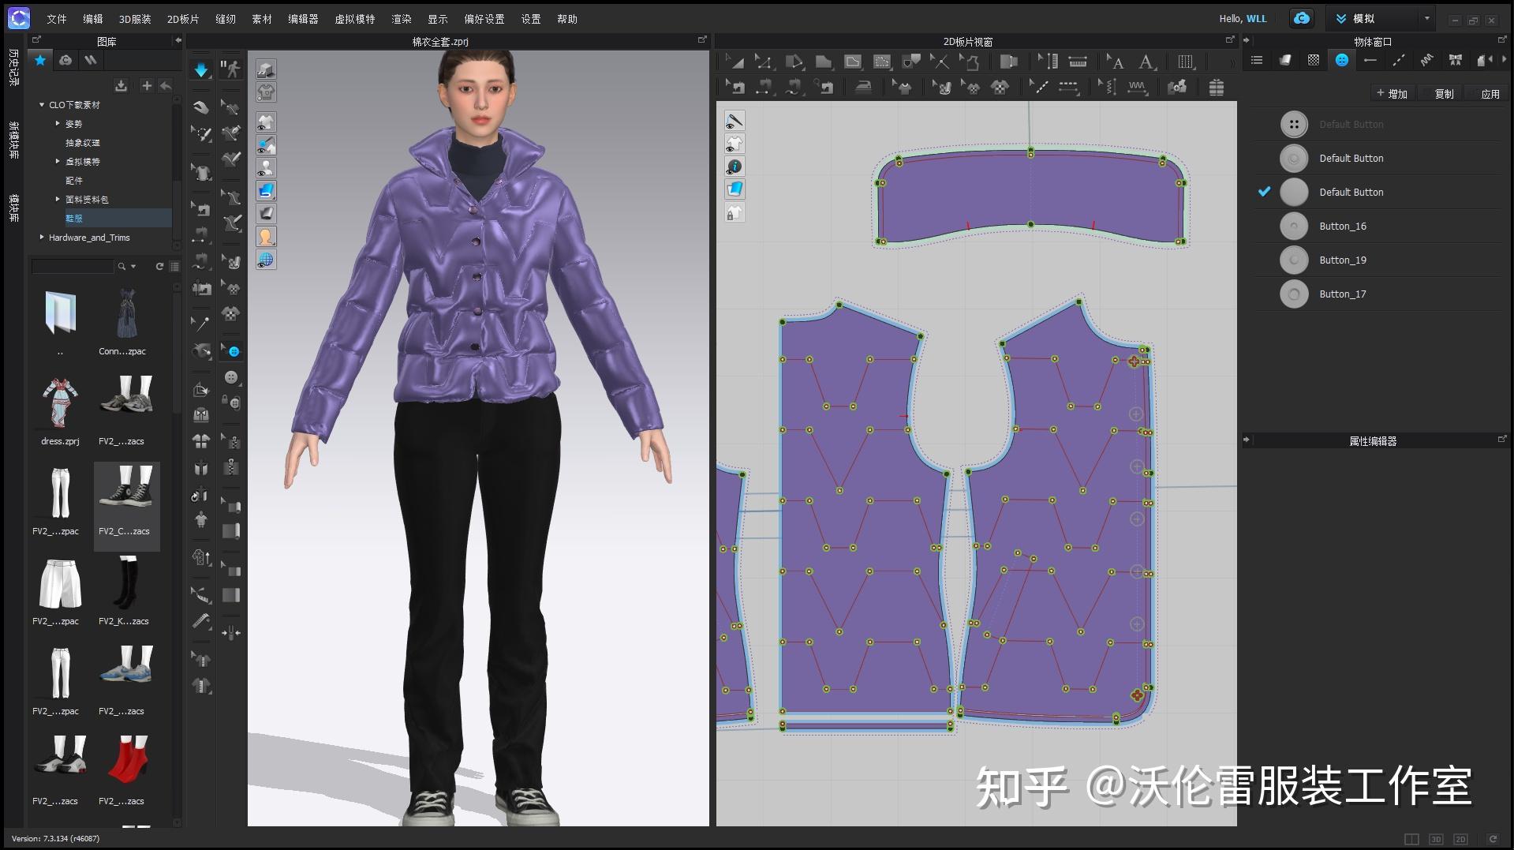Expand the Hardware_and_Trims folder
This screenshot has height=850, width=1514.
click(x=42, y=238)
